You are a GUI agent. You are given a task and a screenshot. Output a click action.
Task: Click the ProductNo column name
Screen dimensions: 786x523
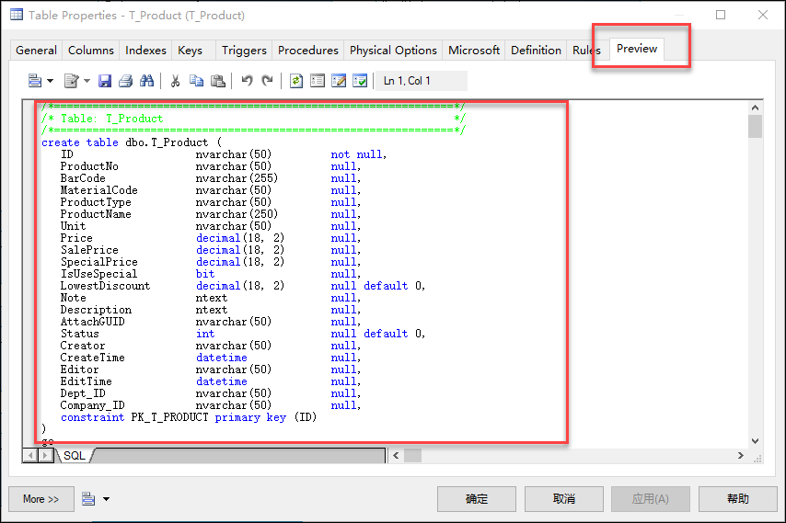[x=89, y=166]
